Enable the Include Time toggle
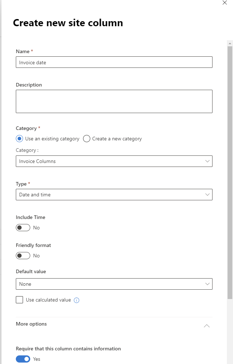 coord(23,228)
